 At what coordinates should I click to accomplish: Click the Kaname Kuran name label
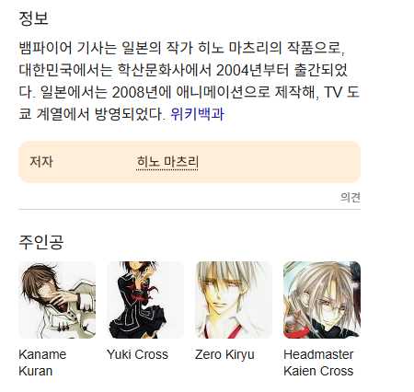(x=42, y=363)
